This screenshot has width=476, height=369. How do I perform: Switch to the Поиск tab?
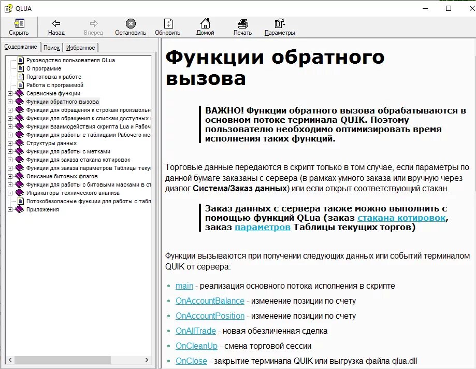(x=52, y=48)
